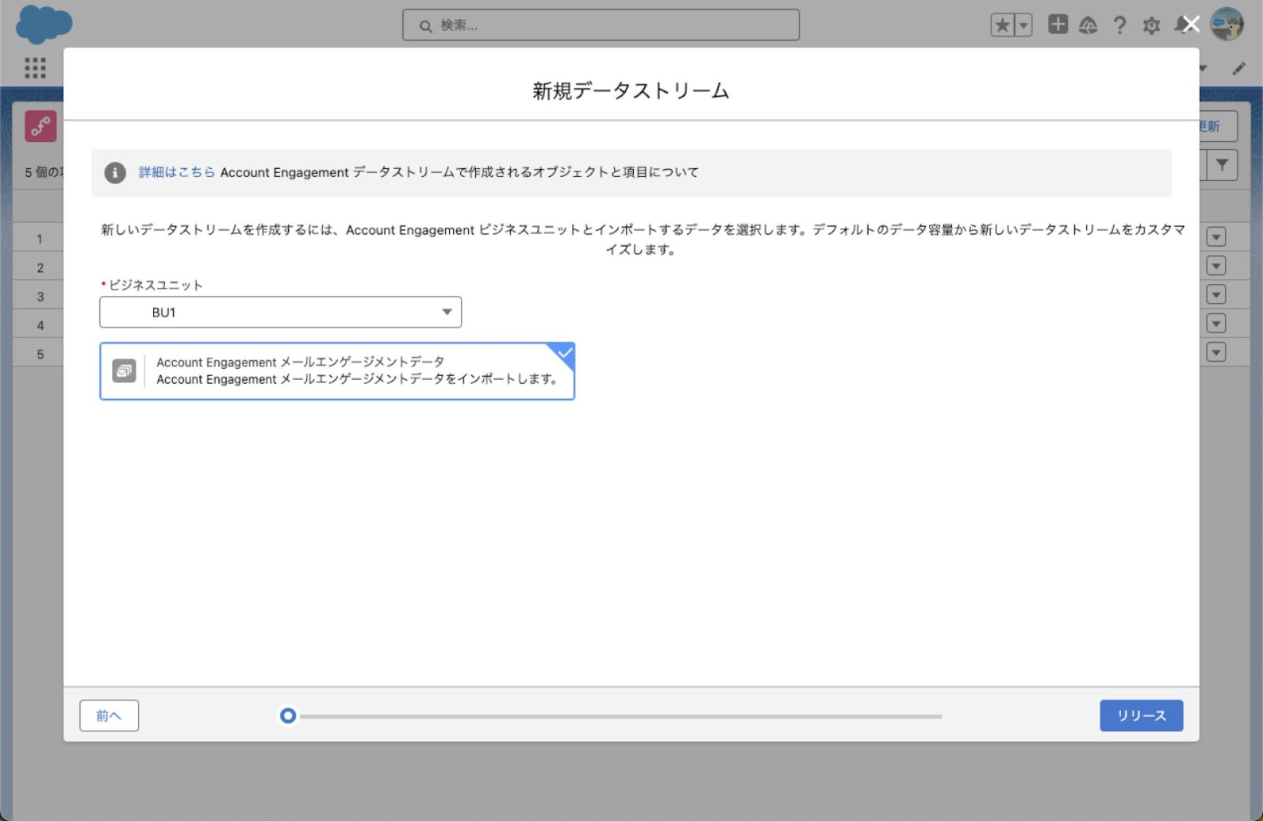The image size is (1263, 821).
Task: Open row 1 action dropdown arrow
Action: pyautogui.click(x=1216, y=237)
